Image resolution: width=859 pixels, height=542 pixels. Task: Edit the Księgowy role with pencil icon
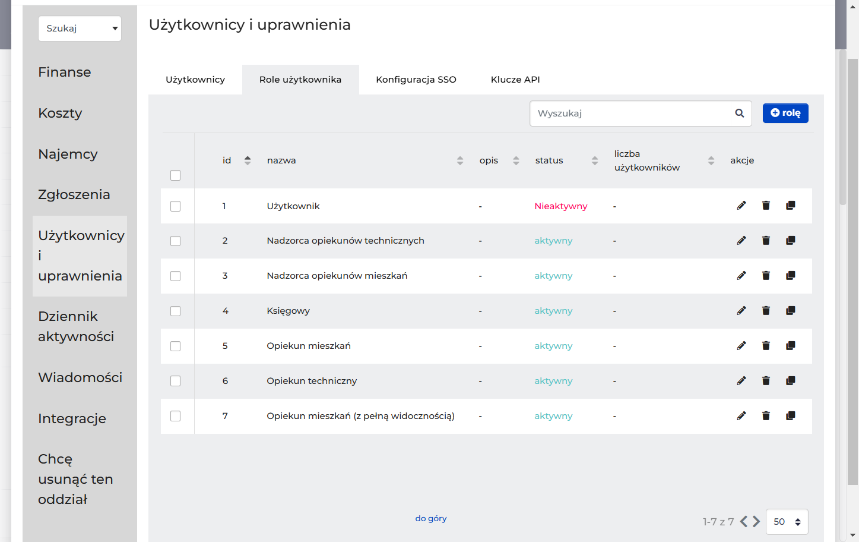pyautogui.click(x=741, y=311)
